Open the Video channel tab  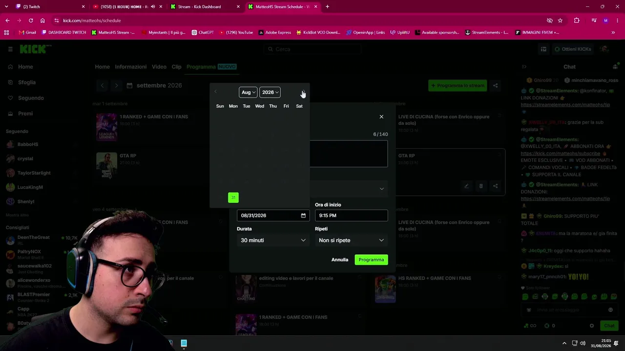click(159, 67)
